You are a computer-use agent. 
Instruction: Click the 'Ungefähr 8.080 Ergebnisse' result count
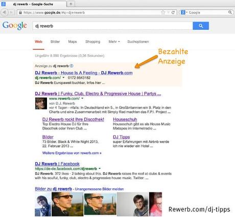tap(69, 56)
